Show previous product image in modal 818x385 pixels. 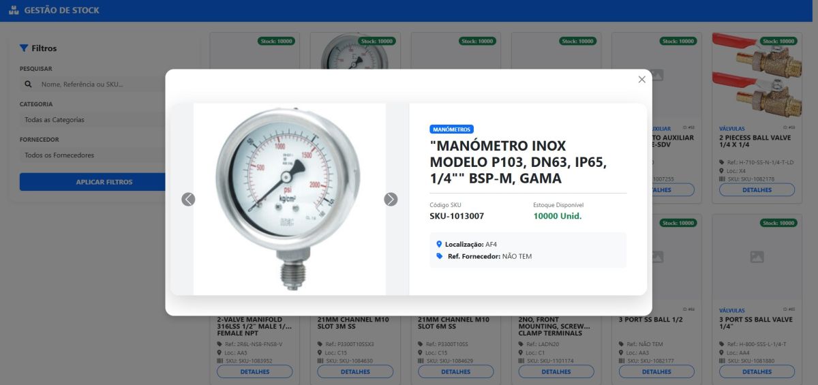[x=188, y=199]
